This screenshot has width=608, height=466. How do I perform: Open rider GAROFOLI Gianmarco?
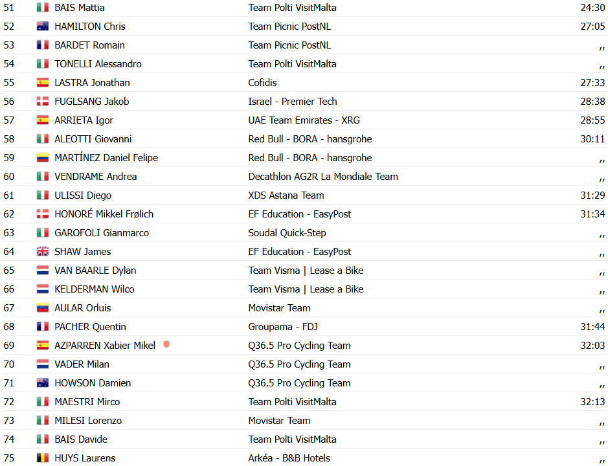[102, 232]
